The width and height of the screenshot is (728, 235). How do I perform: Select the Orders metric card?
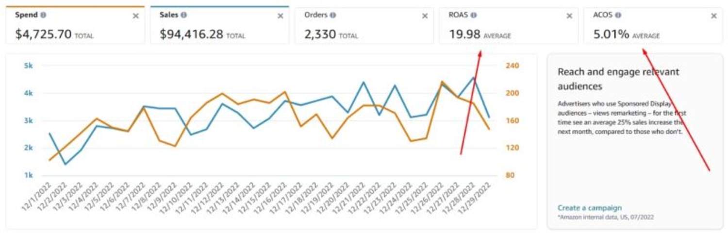pos(364,25)
